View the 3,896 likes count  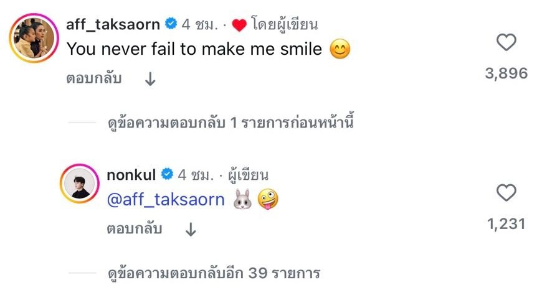(506, 73)
